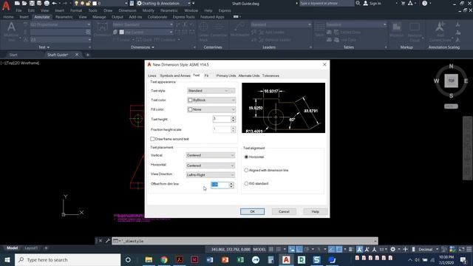Screen dimensions: 473x266
Task: Select the ISO standard radio button
Action: (x=246, y=183)
